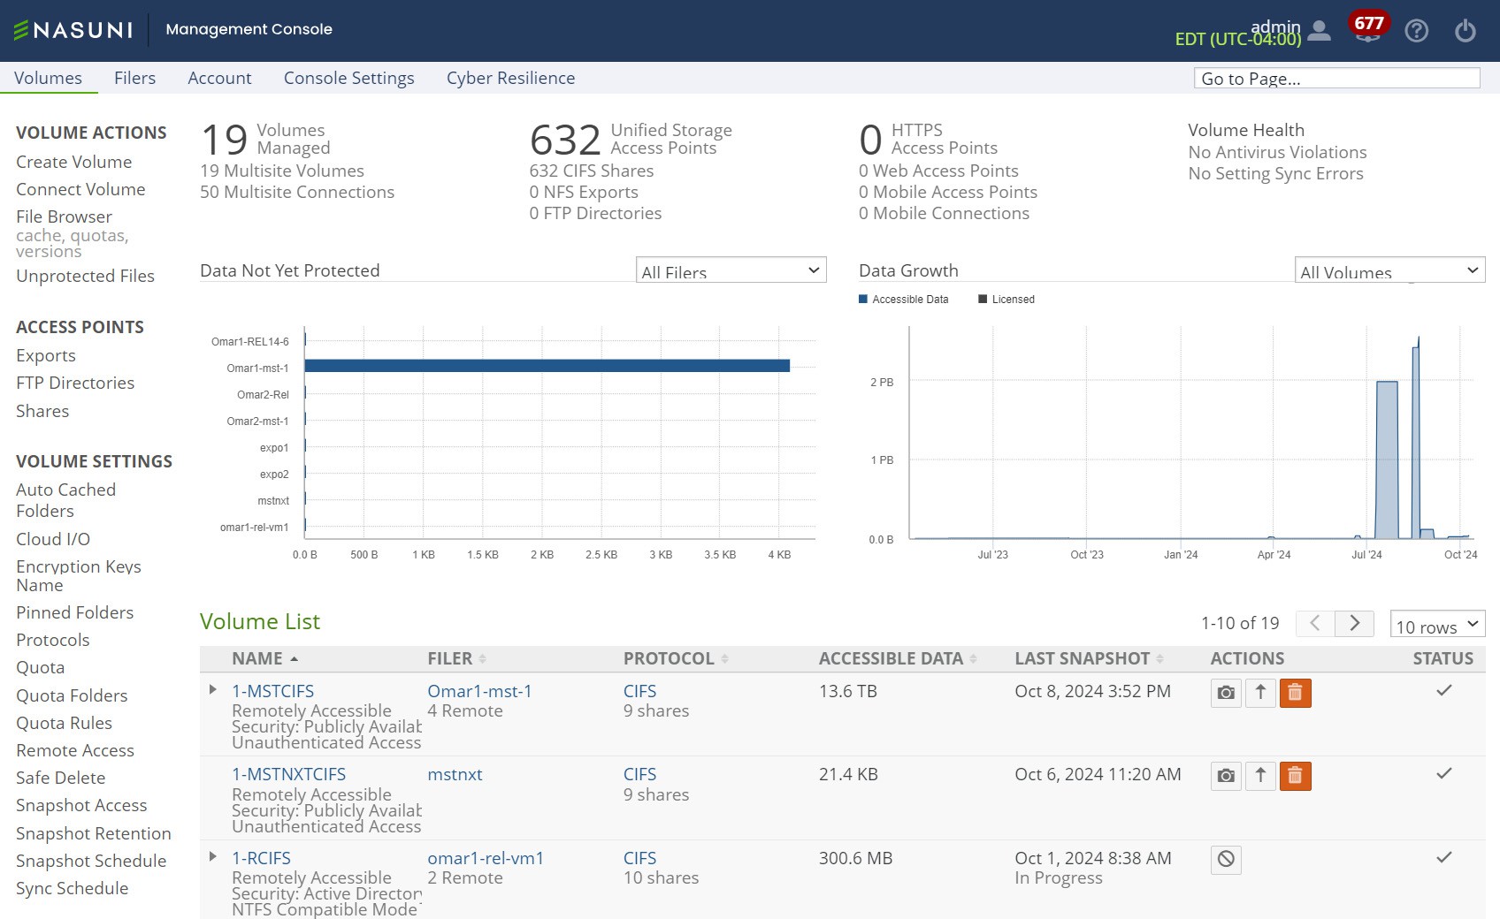Viewport: 1500px width, 919px height.
Task: Change the 10 rows page size dropdown
Action: (1437, 624)
